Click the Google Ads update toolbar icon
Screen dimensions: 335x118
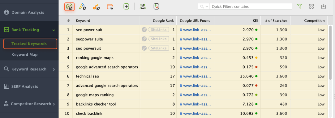(83, 6)
